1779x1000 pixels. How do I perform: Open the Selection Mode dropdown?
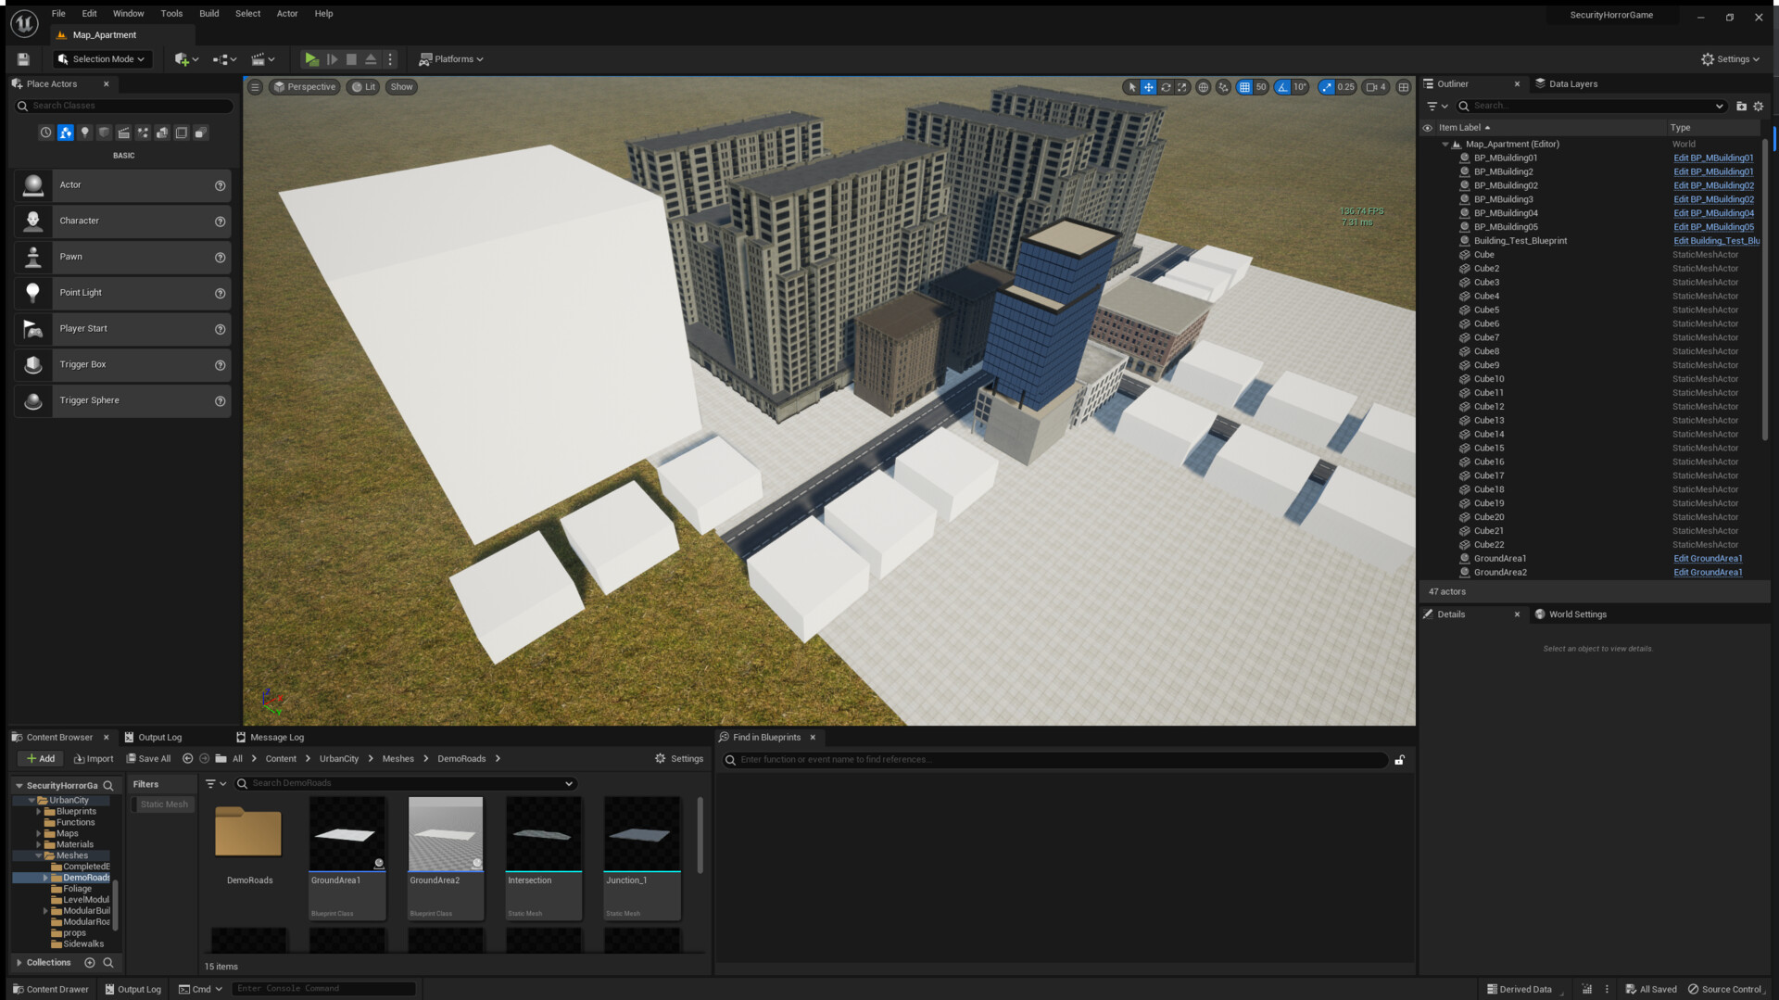[101, 59]
